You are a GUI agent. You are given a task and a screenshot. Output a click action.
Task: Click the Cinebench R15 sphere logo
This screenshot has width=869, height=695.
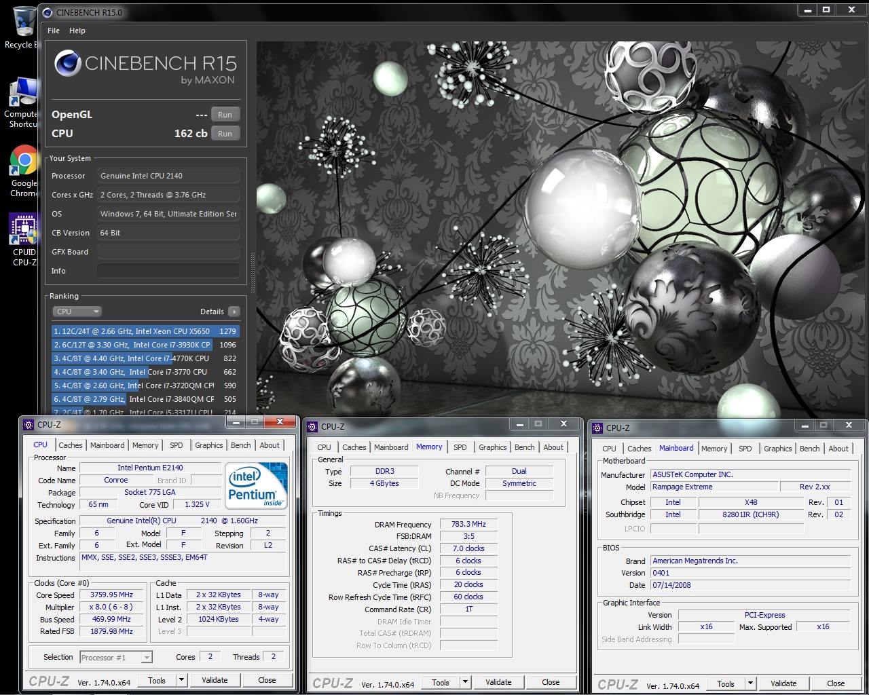[x=68, y=64]
